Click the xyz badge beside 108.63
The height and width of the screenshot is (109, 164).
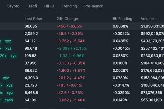[x=13, y=56]
